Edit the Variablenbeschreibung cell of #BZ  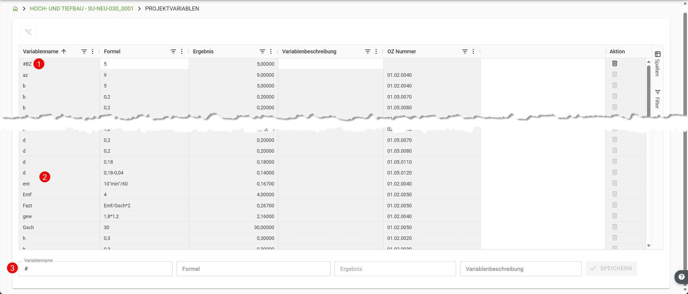coord(331,64)
